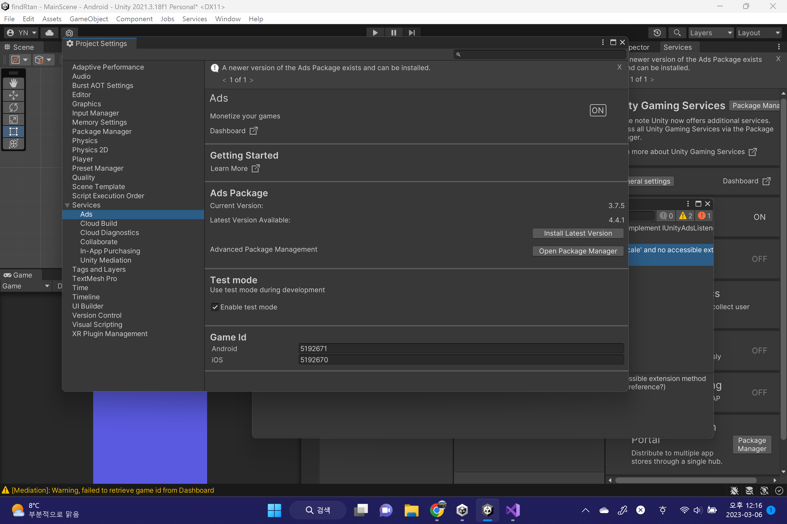This screenshot has height=524, width=787.
Task: Open the Assets menu
Action: [51, 19]
